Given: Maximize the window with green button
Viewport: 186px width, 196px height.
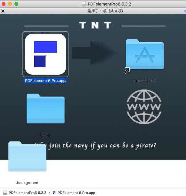Looking at the screenshot, I should coord(16,4).
